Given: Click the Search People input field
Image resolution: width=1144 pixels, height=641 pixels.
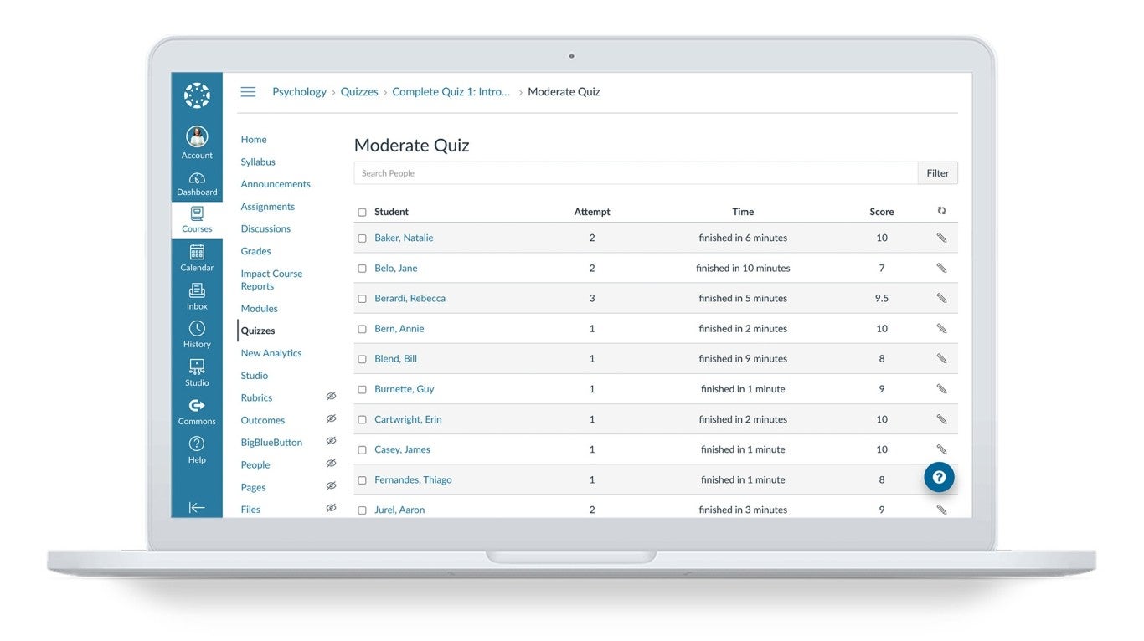Looking at the screenshot, I should 635,173.
